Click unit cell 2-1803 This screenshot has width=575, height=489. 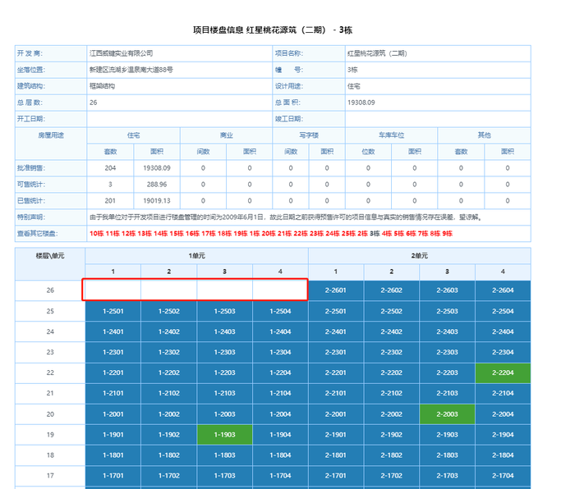tap(447, 455)
